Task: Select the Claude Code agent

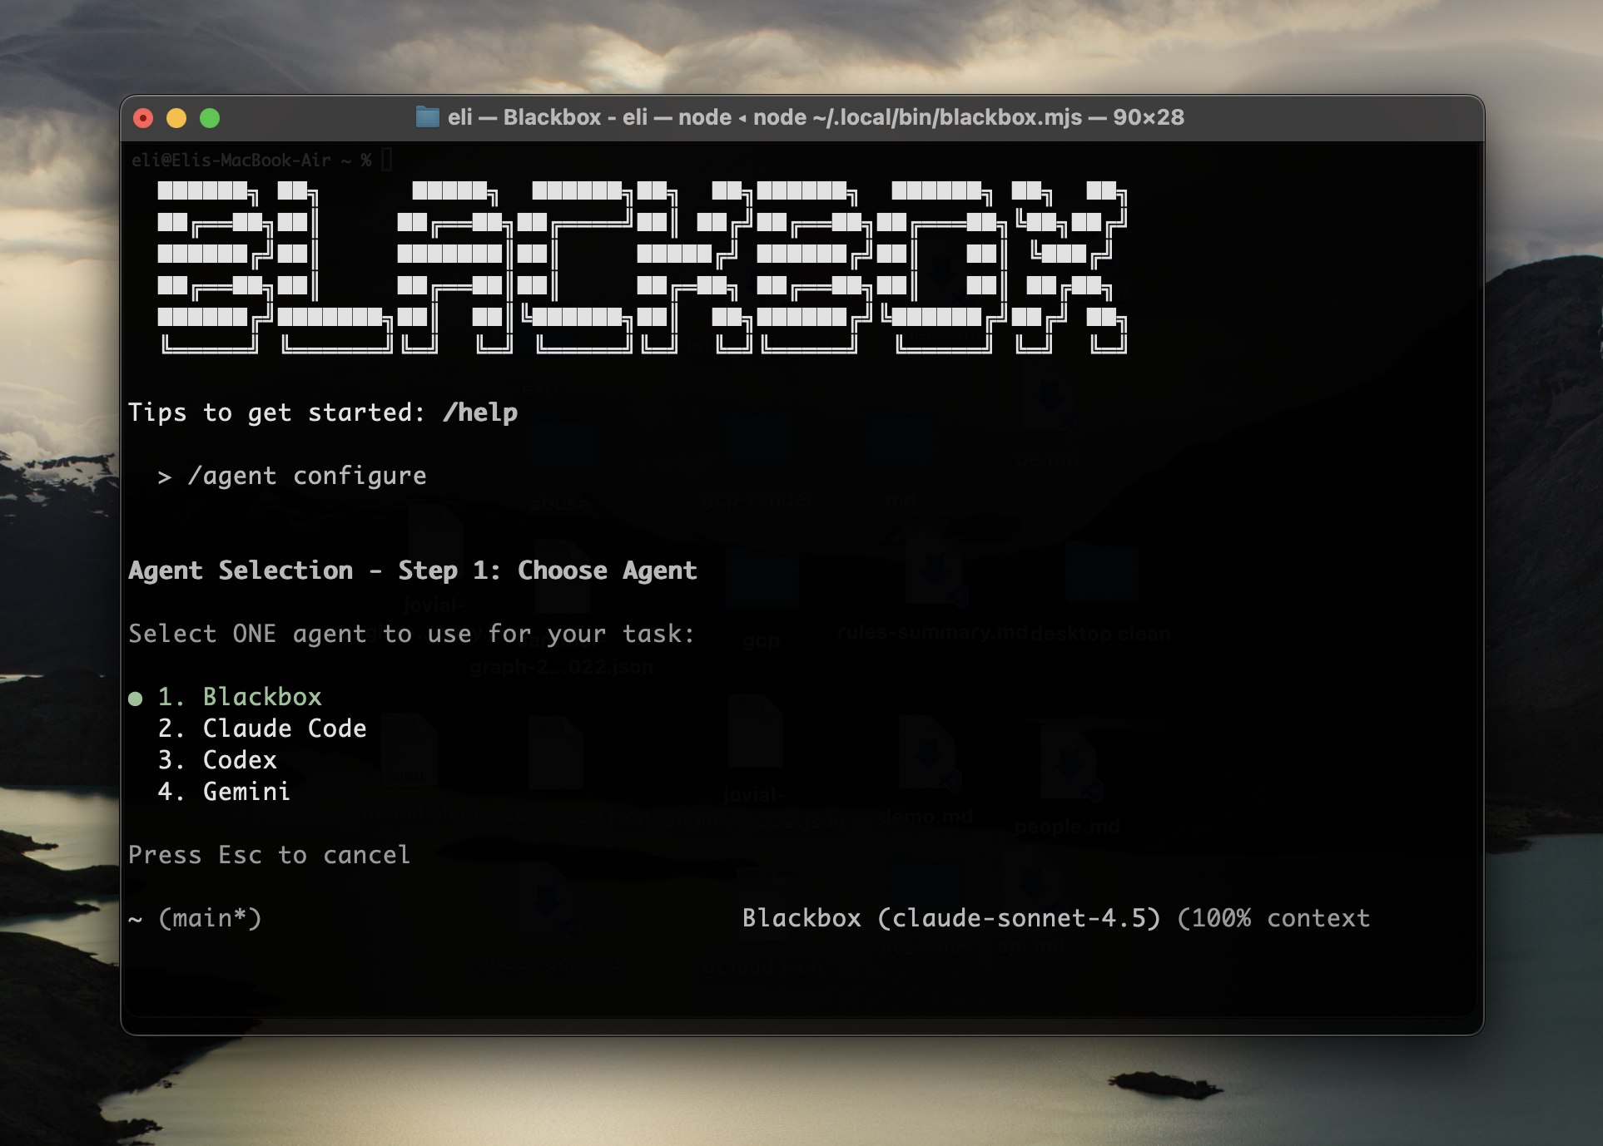Action: pos(284,729)
